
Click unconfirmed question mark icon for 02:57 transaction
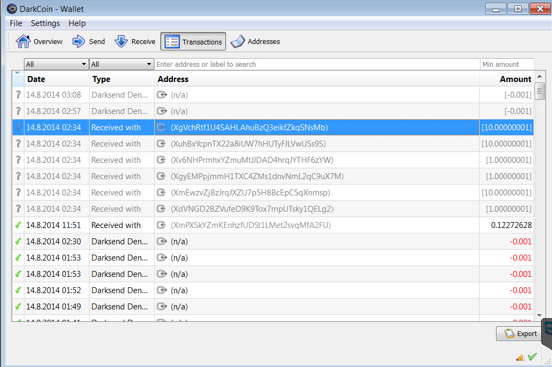pyautogui.click(x=18, y=111)
